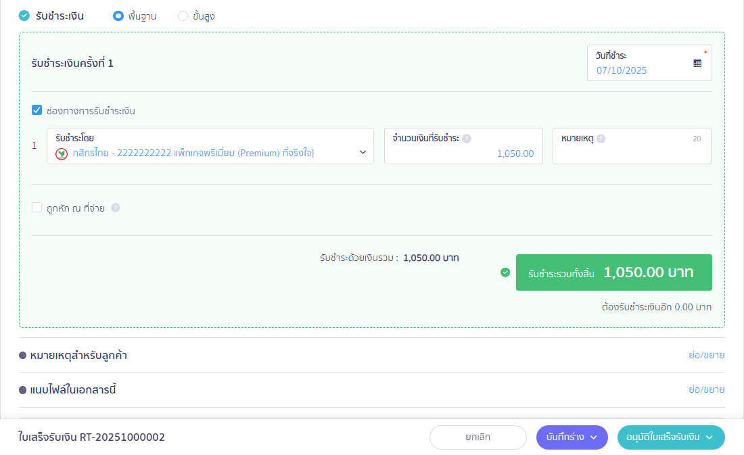Select the ขั้นสูง radio option
This screenshot has width=744, height=455.
183,16
